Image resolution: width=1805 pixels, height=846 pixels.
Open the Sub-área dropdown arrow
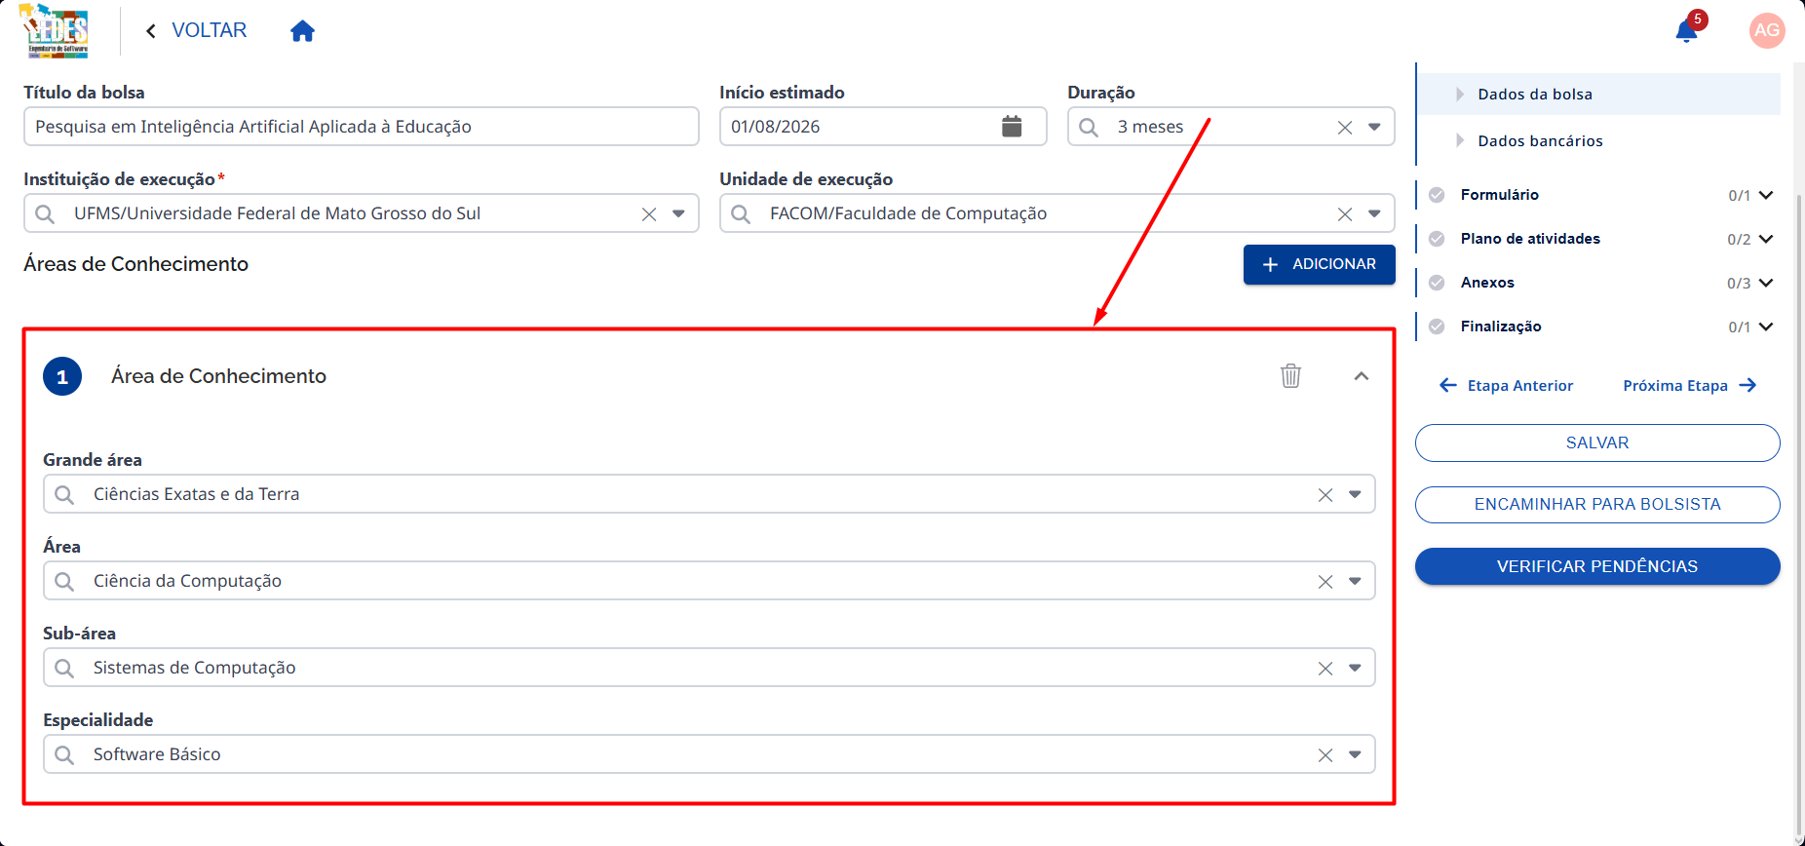(x=1355, y=668)
